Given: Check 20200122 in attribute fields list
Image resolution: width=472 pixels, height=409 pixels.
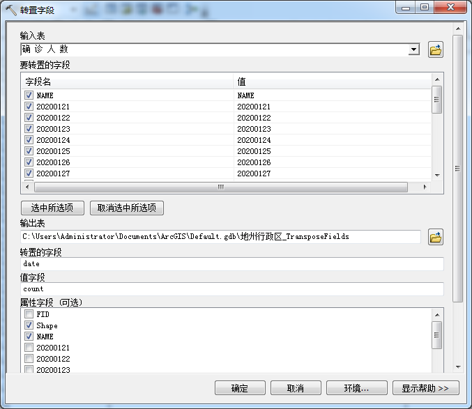Looking at the screenshot, I should coord(29,358).
